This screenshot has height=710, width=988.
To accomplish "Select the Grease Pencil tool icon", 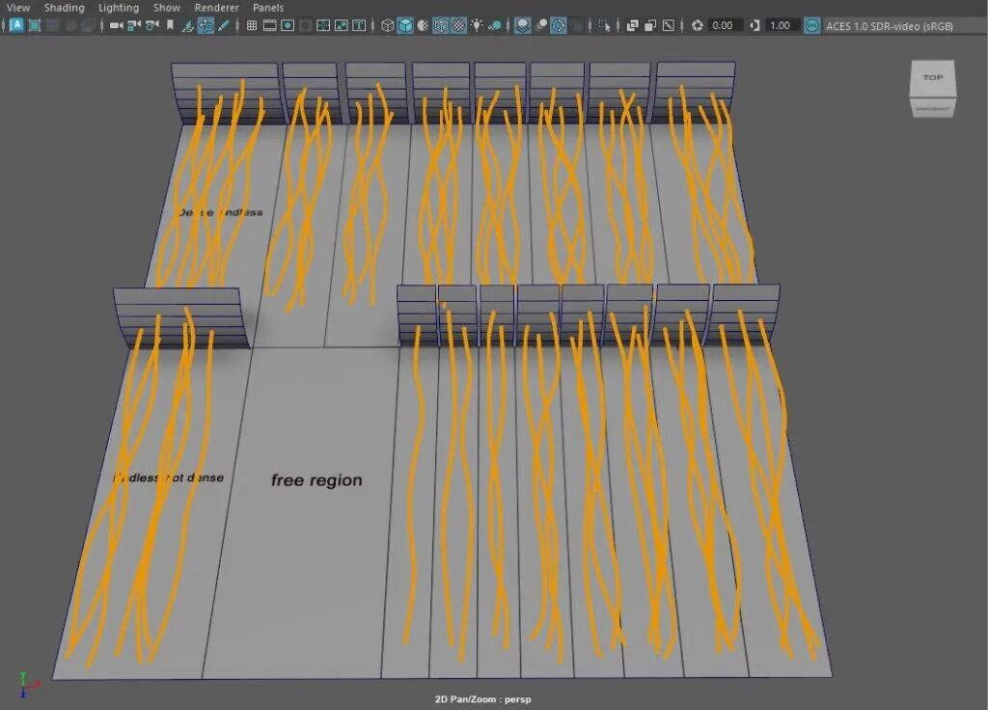I will pyautogui.click(x=223, y=25).
